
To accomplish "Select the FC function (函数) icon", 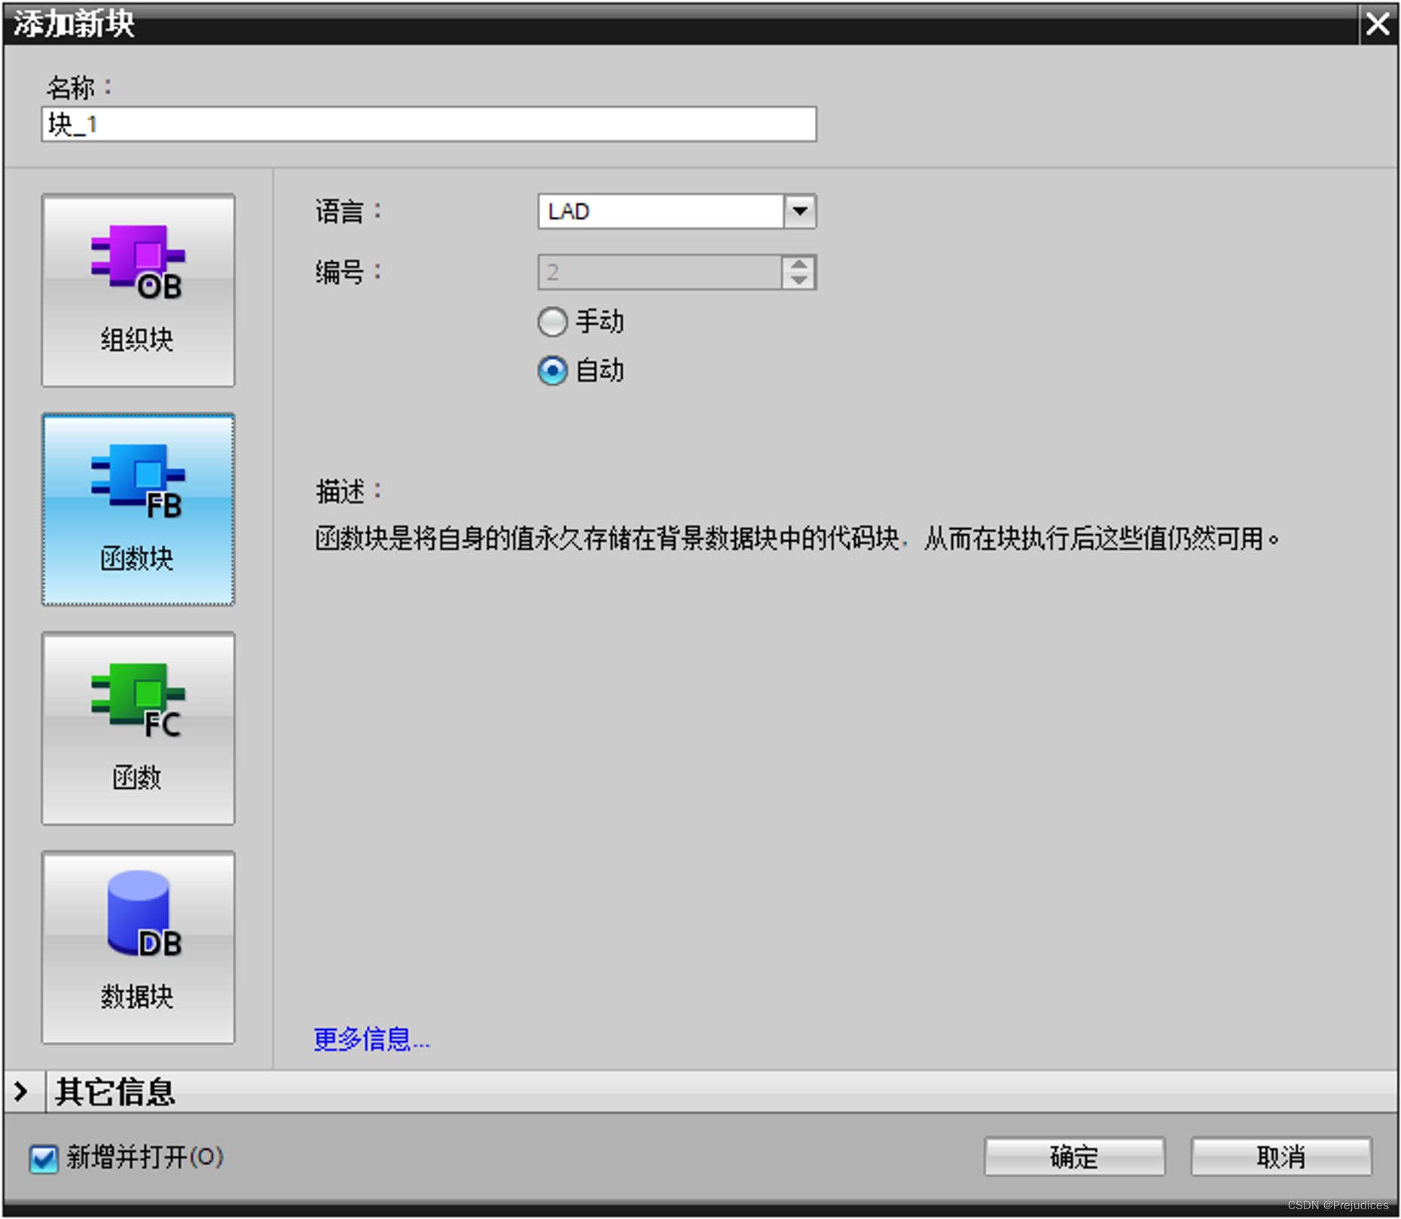I will pos(138,729).
